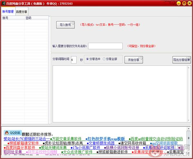Click results area scrollbar up arrow
Viewport: 193px width, 159px height.
188,68
